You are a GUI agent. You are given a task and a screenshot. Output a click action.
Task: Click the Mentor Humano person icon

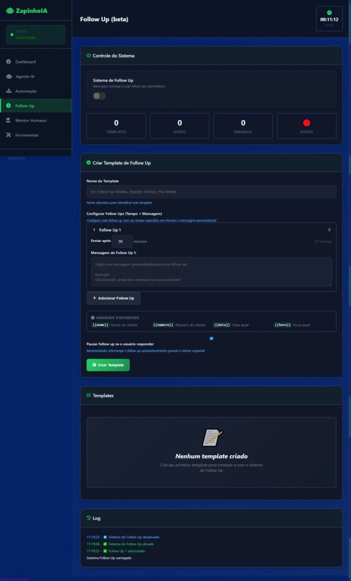pos(9,120)
